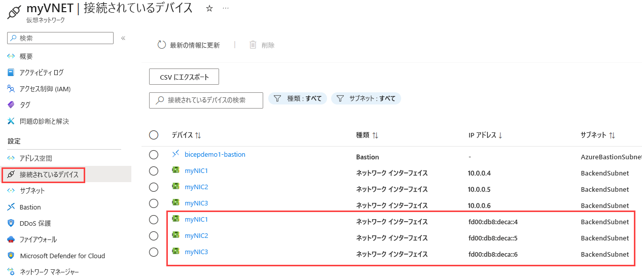Screen dimensions: 642x279
Task: Select the checkbox on the fd00:db8:deca::4 row
Action: 154,220
